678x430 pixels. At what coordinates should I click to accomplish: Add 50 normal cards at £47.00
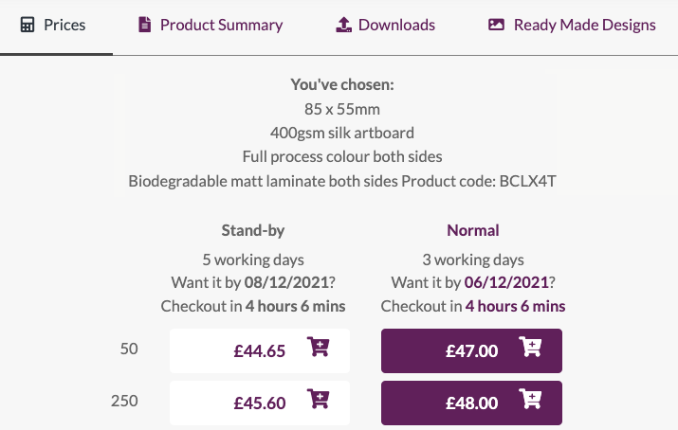pyautogui.click(x=471, y=351)
